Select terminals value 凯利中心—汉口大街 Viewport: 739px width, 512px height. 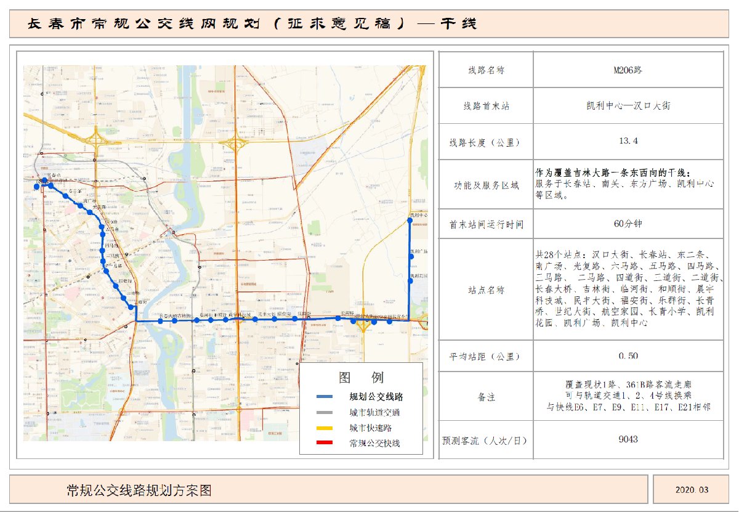pos(628,106)
